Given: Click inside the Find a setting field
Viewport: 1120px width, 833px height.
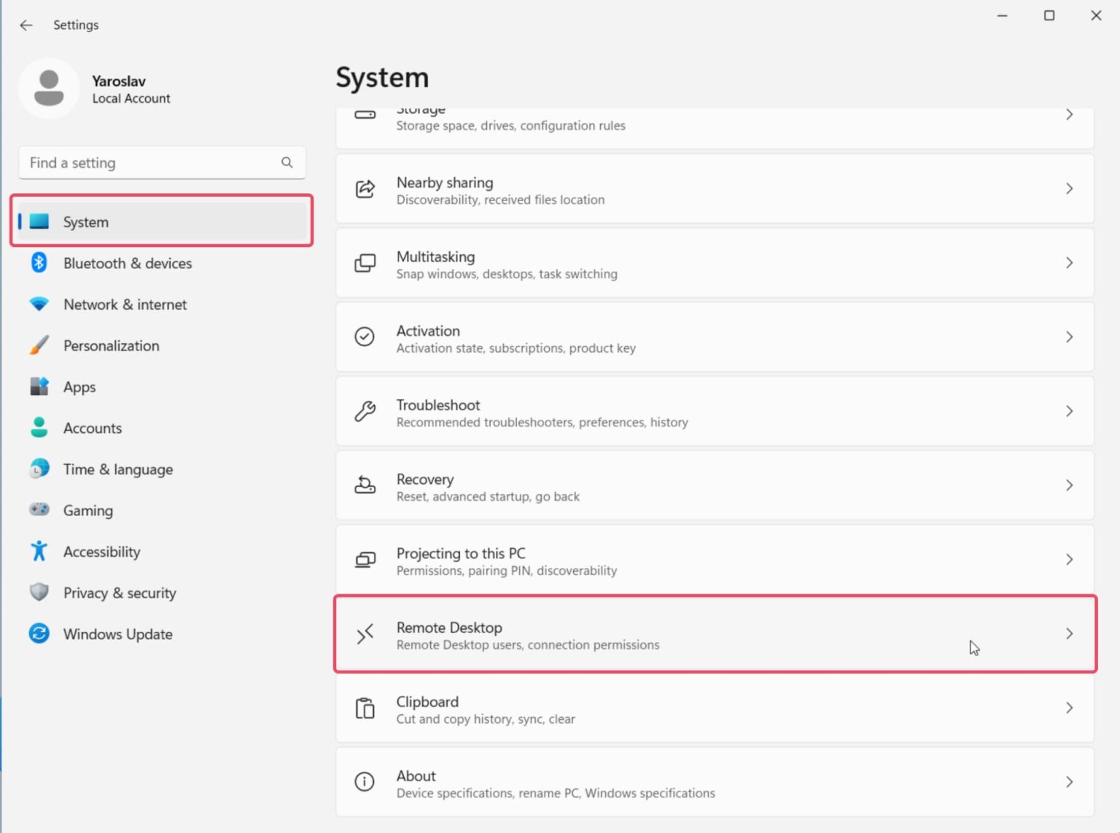Looking at the screenshot, I should point(131,163).
